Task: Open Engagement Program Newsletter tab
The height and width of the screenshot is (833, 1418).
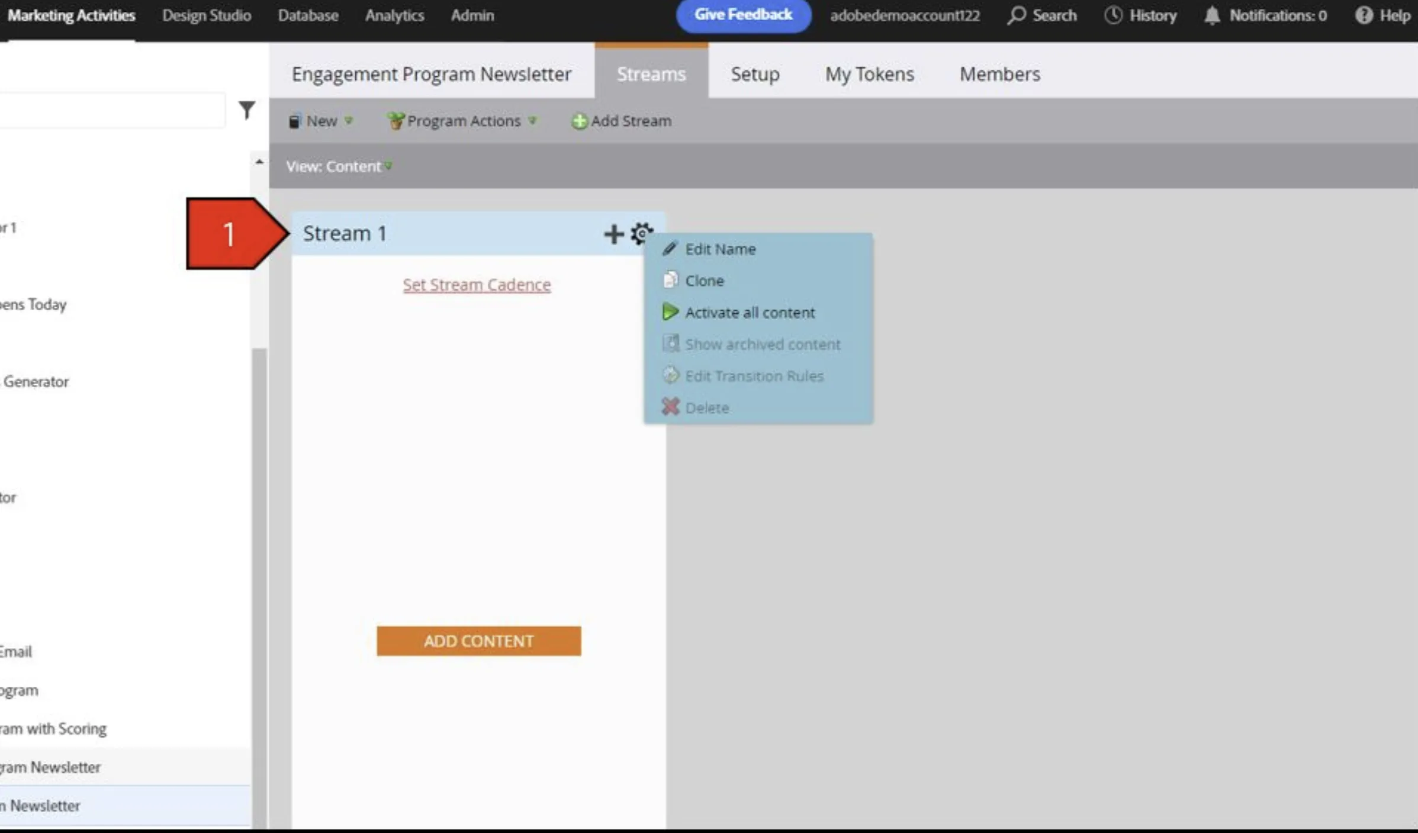Action: point(431,74)
